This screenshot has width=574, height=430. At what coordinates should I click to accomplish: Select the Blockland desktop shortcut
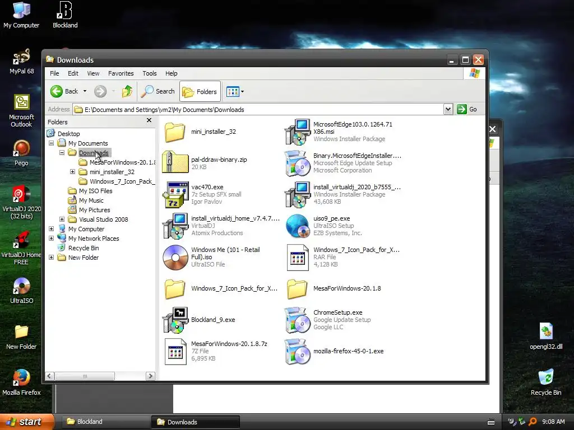[x=65, y=15]
